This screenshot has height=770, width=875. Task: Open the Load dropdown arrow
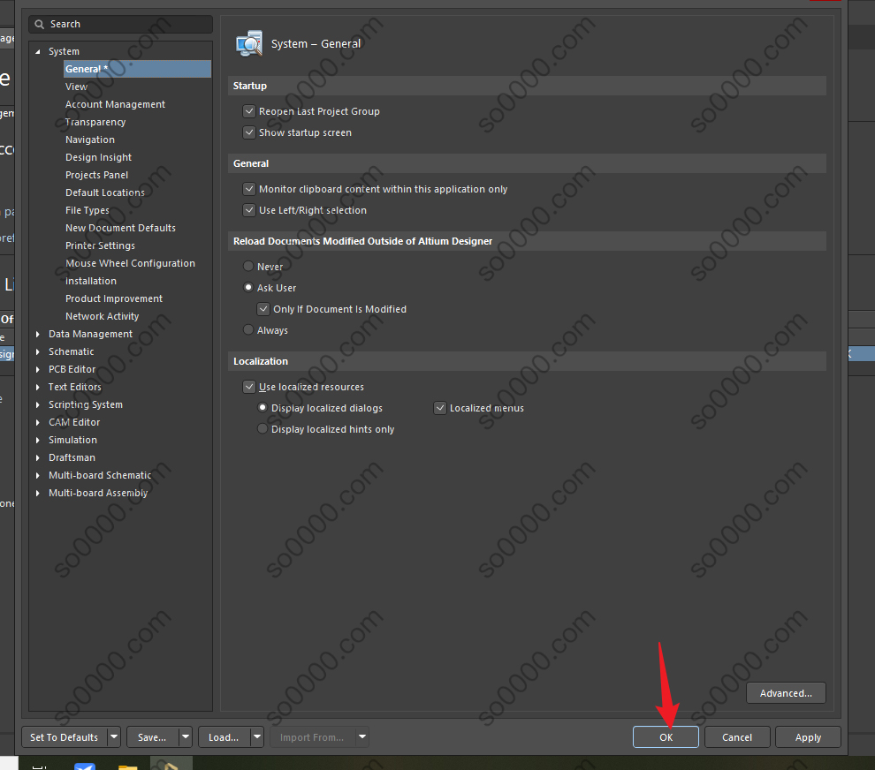point(256,736)
